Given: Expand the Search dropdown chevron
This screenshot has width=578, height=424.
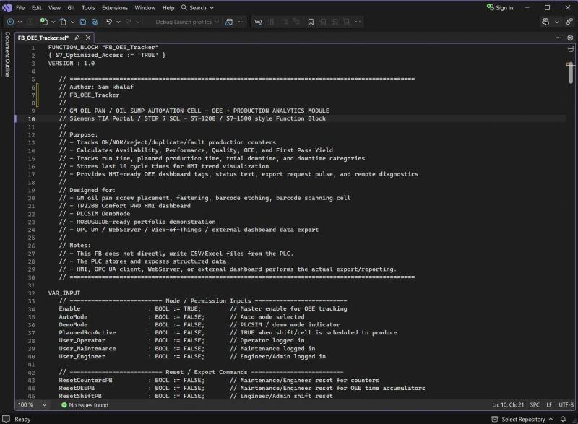Looking at the screenshot, I should click(x=212, y=8).
